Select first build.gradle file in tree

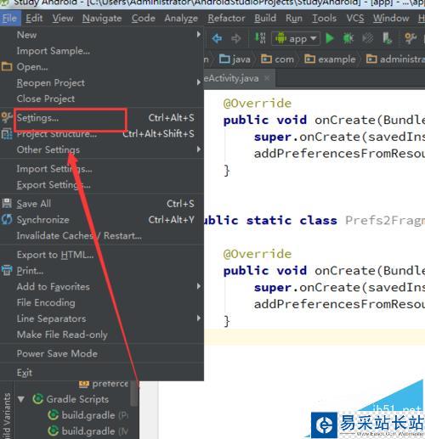[x=88, y=415]
